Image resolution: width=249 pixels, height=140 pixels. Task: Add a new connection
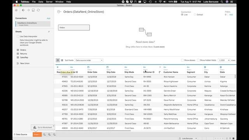click(x=48, y=18)
